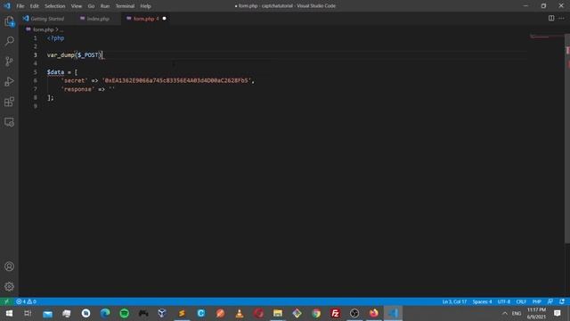Viewport: 570px width, 321px height.
Task: Change language mode via PHP
Action: [536, 301]
